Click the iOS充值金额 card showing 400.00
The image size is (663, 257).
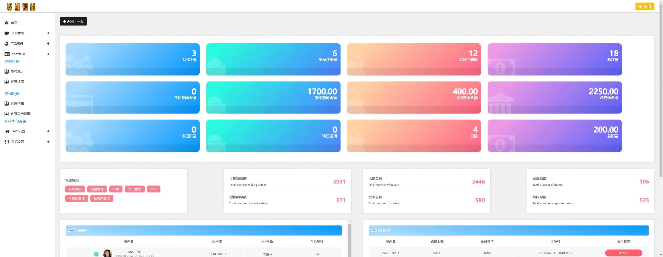[x=414, y=98]
